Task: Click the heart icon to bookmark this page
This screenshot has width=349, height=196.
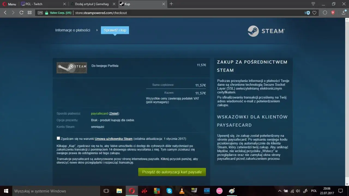Action: pos(315,13)
